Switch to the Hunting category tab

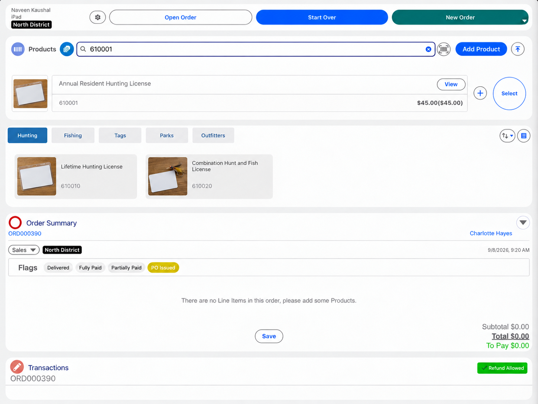point(27,135)
